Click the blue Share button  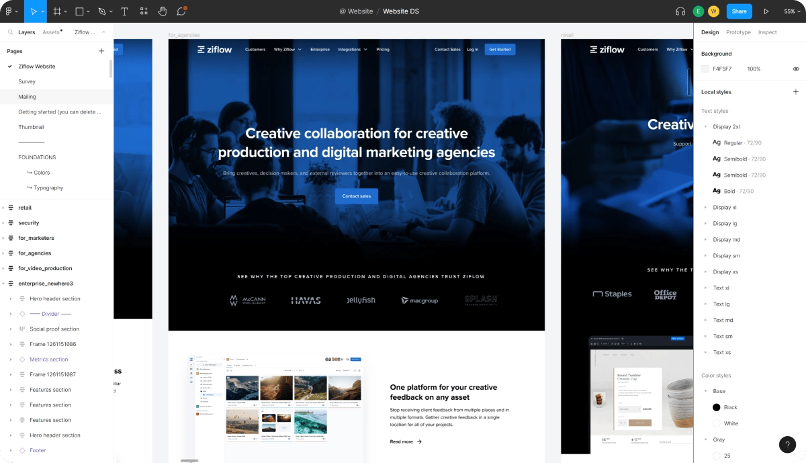coord(739,11)
